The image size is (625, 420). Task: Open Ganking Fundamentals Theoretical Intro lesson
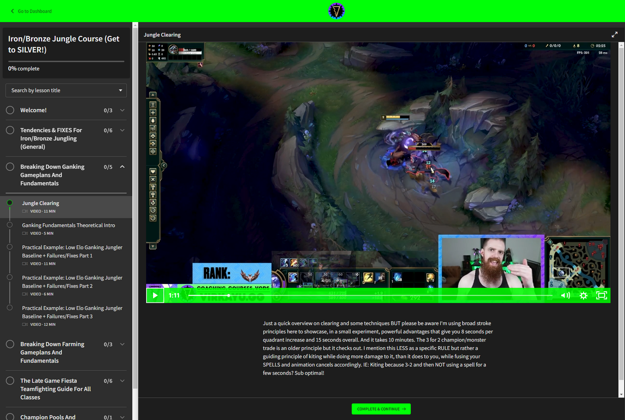click(68, 225)
